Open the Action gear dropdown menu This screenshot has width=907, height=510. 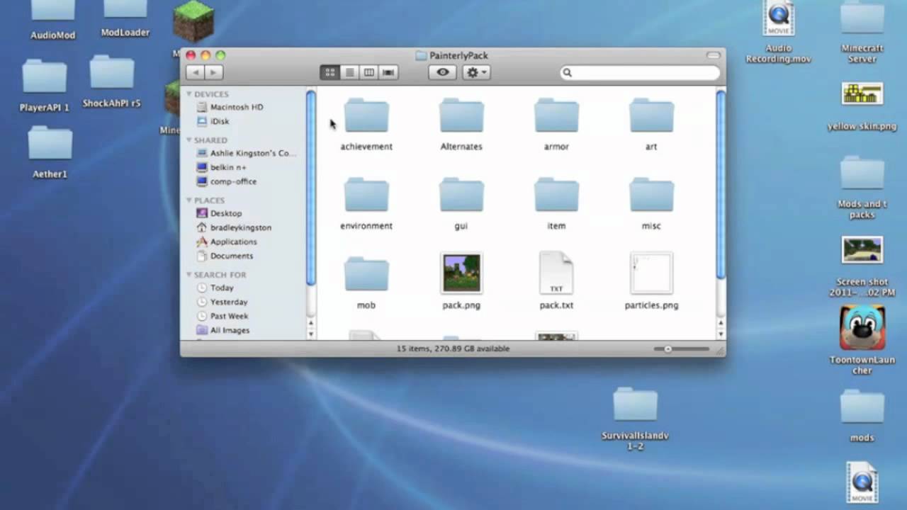point(476,72)
